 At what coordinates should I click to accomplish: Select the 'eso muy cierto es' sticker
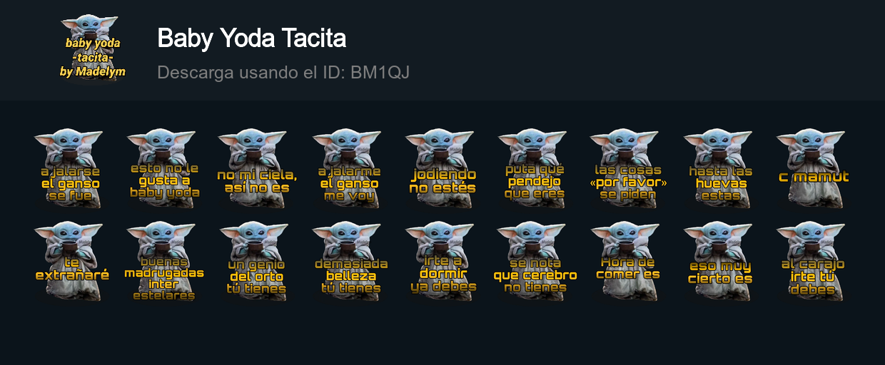719,261
